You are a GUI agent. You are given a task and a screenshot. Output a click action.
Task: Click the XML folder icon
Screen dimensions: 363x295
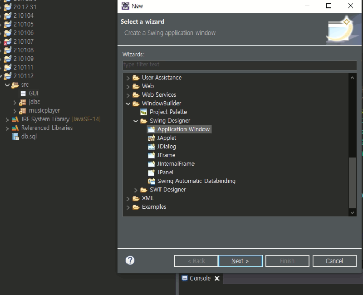click(x=136, y=198)
